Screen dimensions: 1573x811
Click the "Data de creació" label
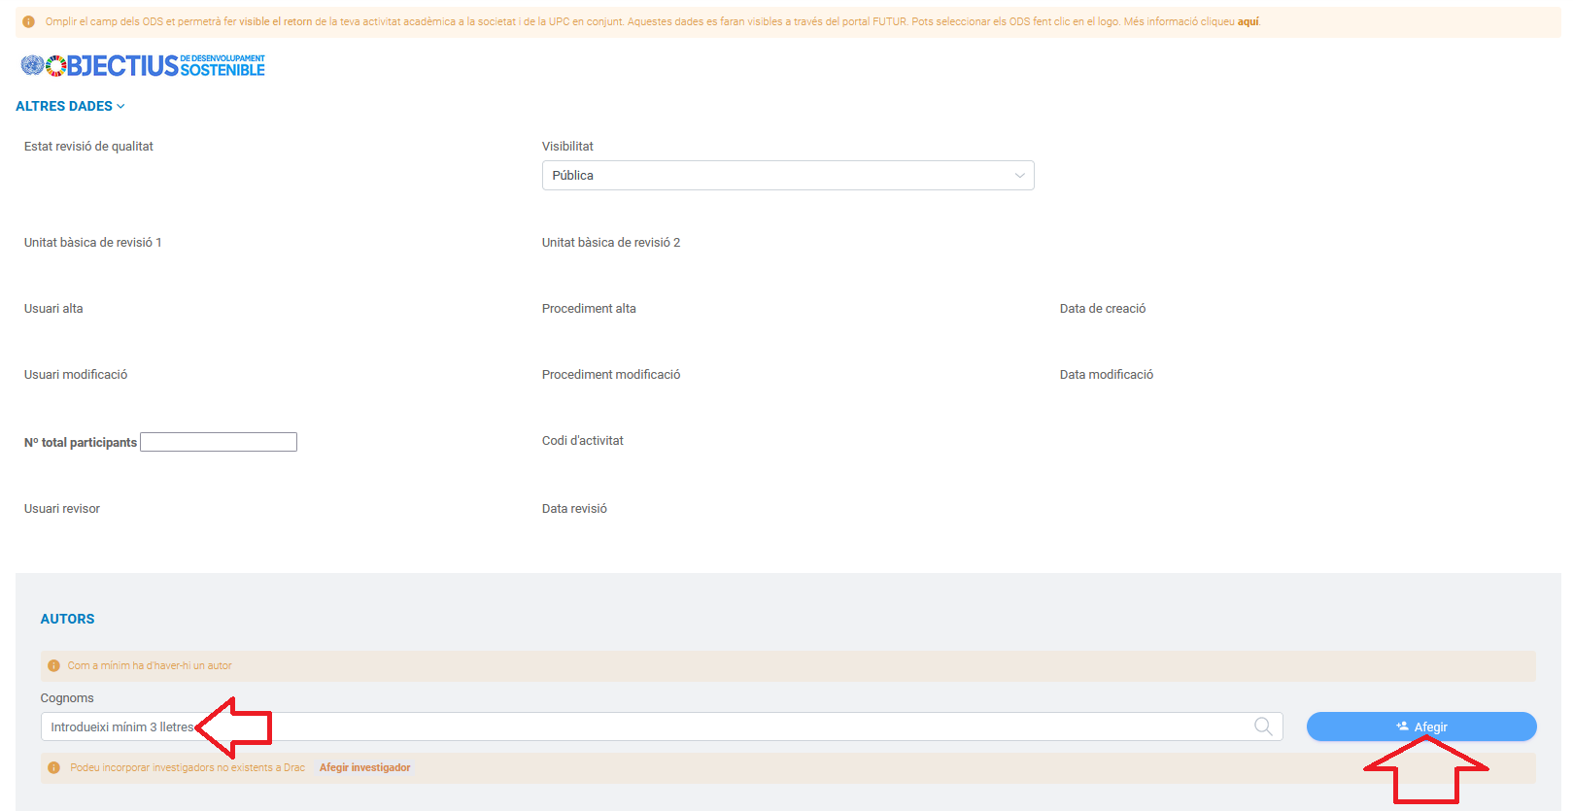tap(1102, 309)
